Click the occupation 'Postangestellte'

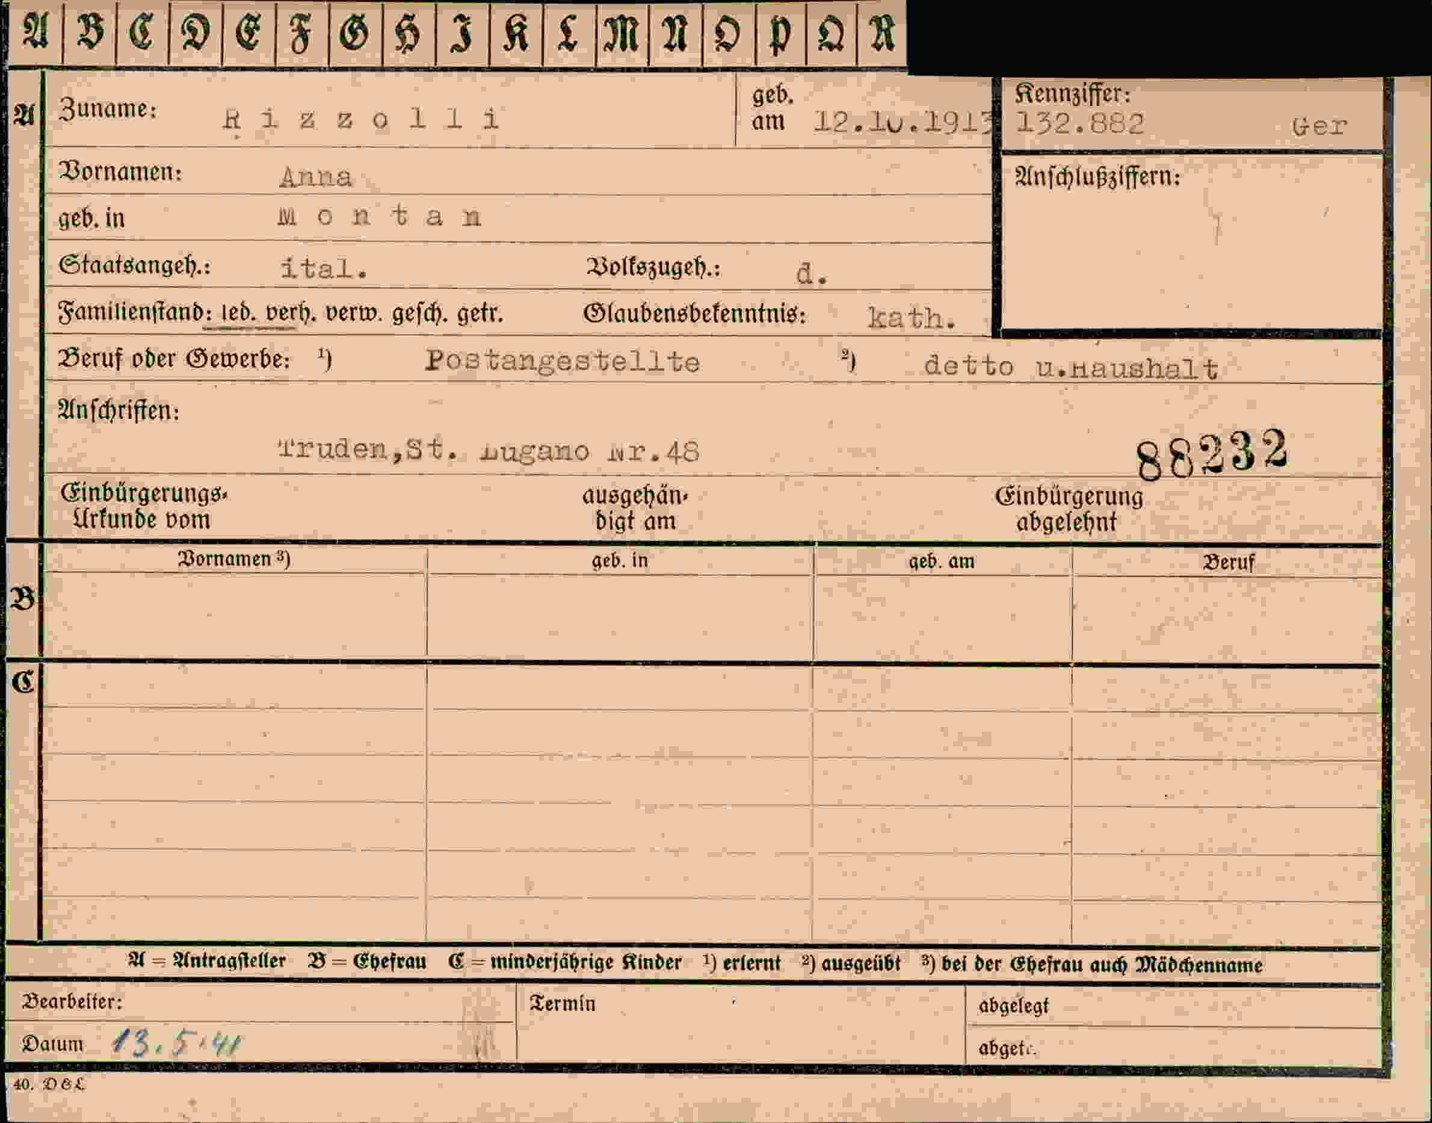563,362
